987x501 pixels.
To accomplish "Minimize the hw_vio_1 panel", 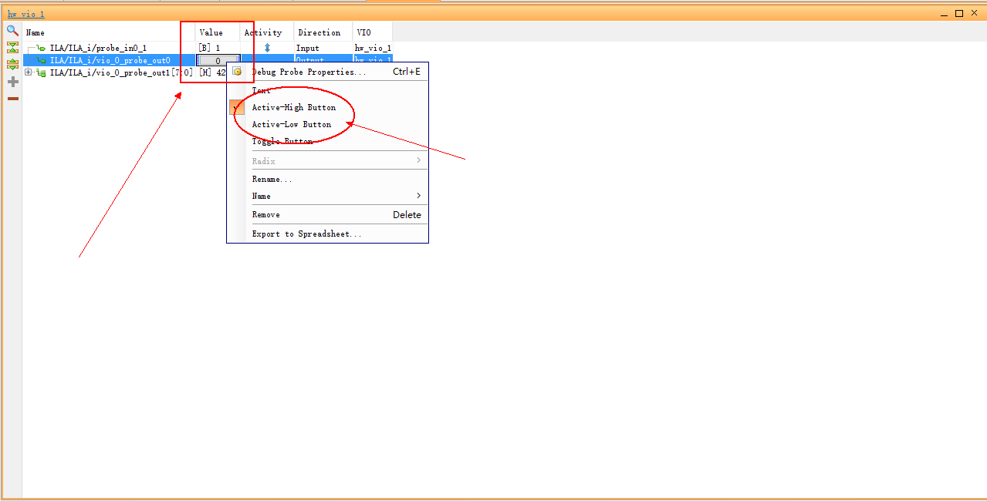I will 945,14.
